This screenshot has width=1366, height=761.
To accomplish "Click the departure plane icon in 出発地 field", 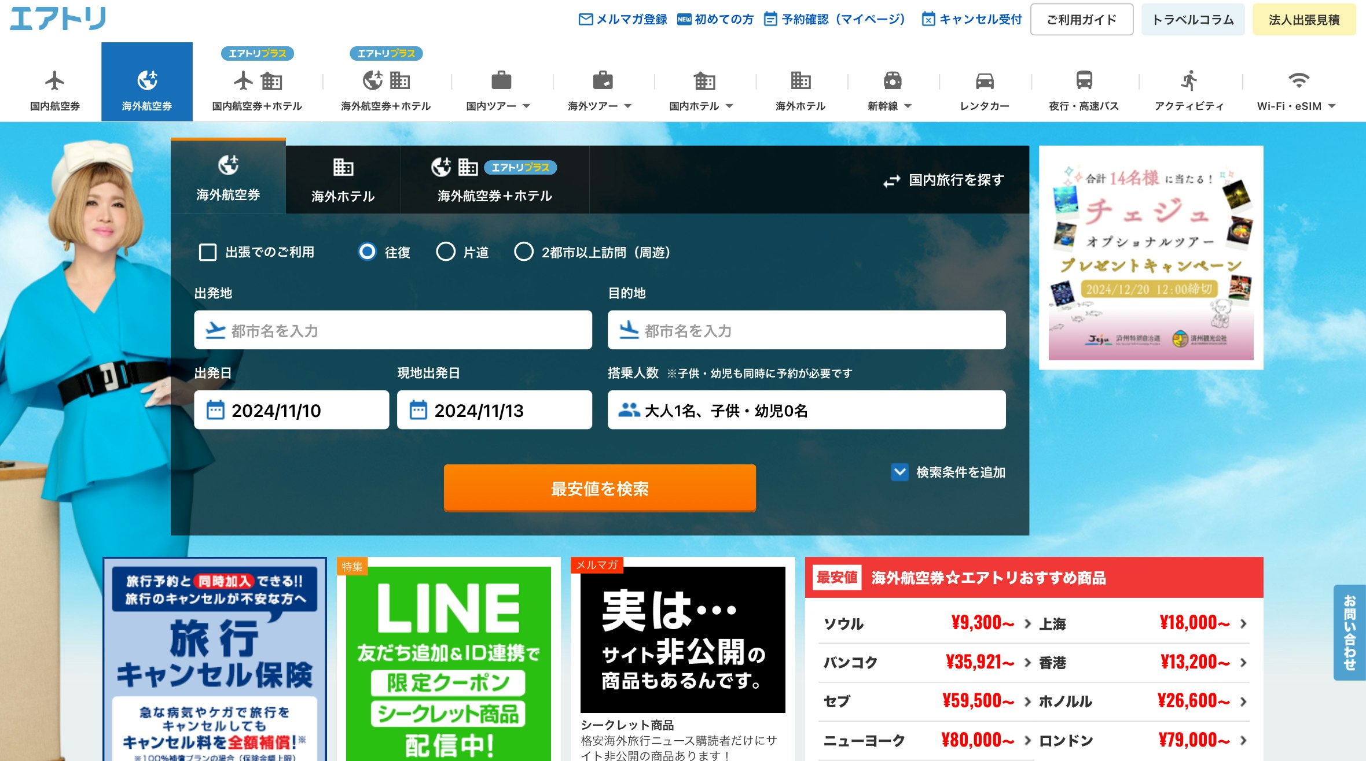I will click(215, 330).
